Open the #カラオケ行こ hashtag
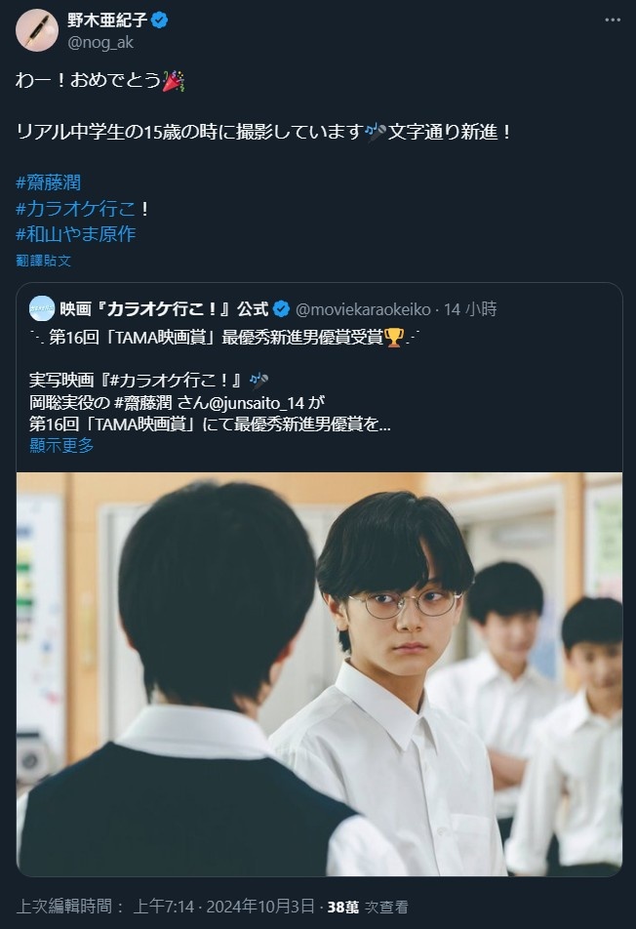The image size is (636, 929). (76, 208)
